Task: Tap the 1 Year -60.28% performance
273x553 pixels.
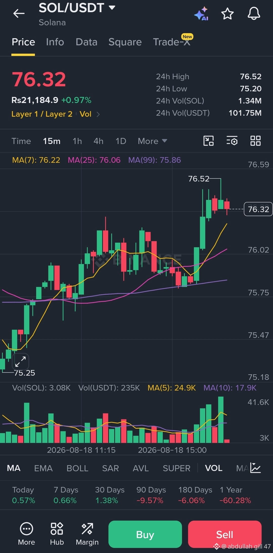Action: [x=235, y=495]
